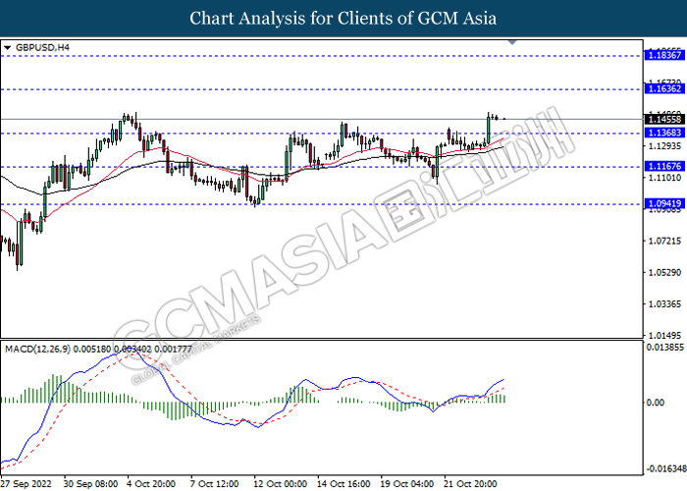Screen dimensions: 687x491
Task: Click the 1.18367 price level label
Action: (664, 55)
